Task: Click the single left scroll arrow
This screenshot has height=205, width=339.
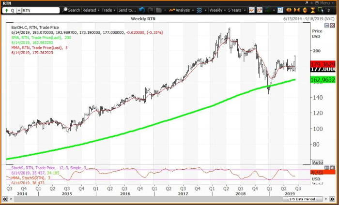Action: 11,199
